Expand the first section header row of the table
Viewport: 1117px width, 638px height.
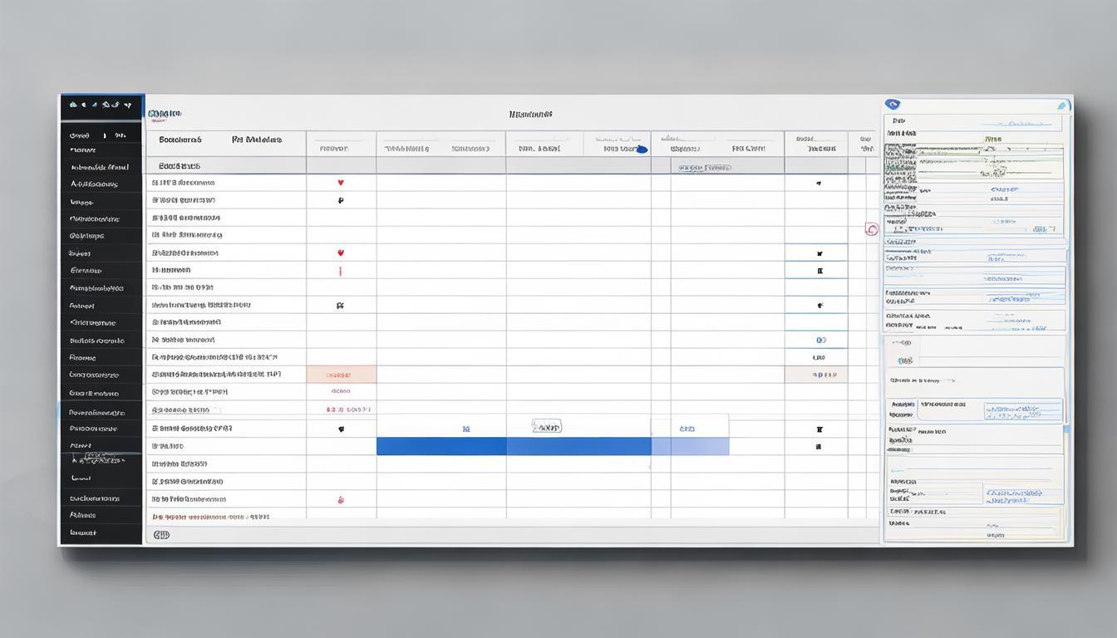[x=180, y=166]
